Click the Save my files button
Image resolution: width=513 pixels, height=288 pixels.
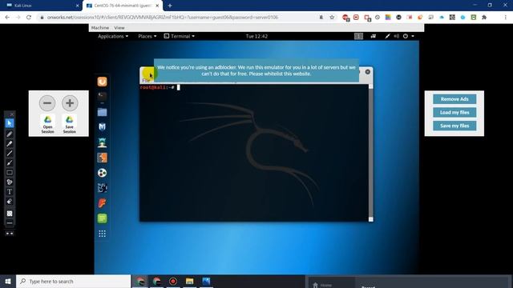454,126
